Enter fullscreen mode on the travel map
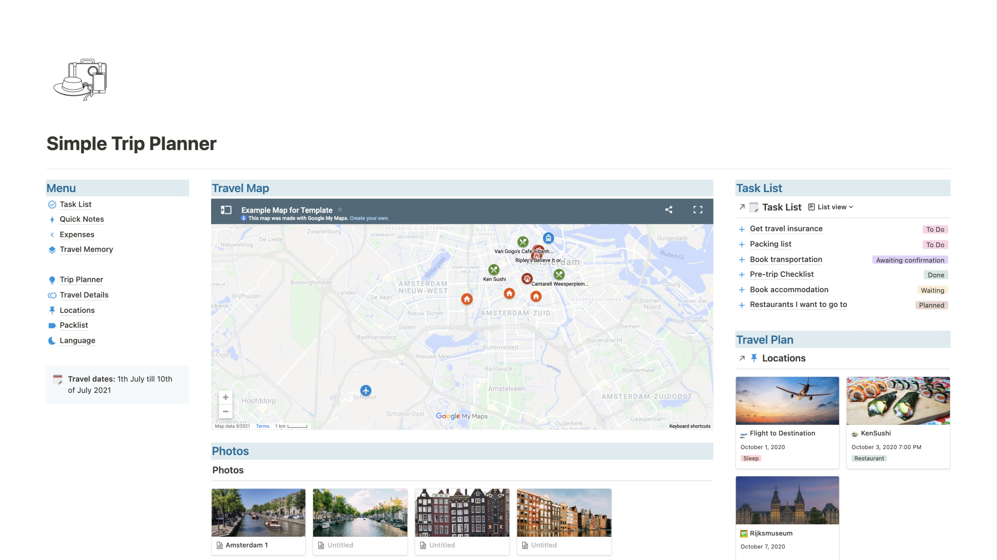 point(698,210)
